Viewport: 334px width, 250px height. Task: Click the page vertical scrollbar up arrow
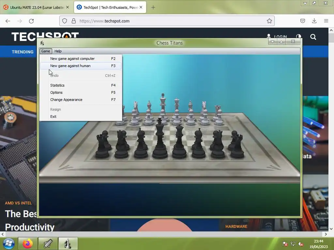click(x=331, y=30)
